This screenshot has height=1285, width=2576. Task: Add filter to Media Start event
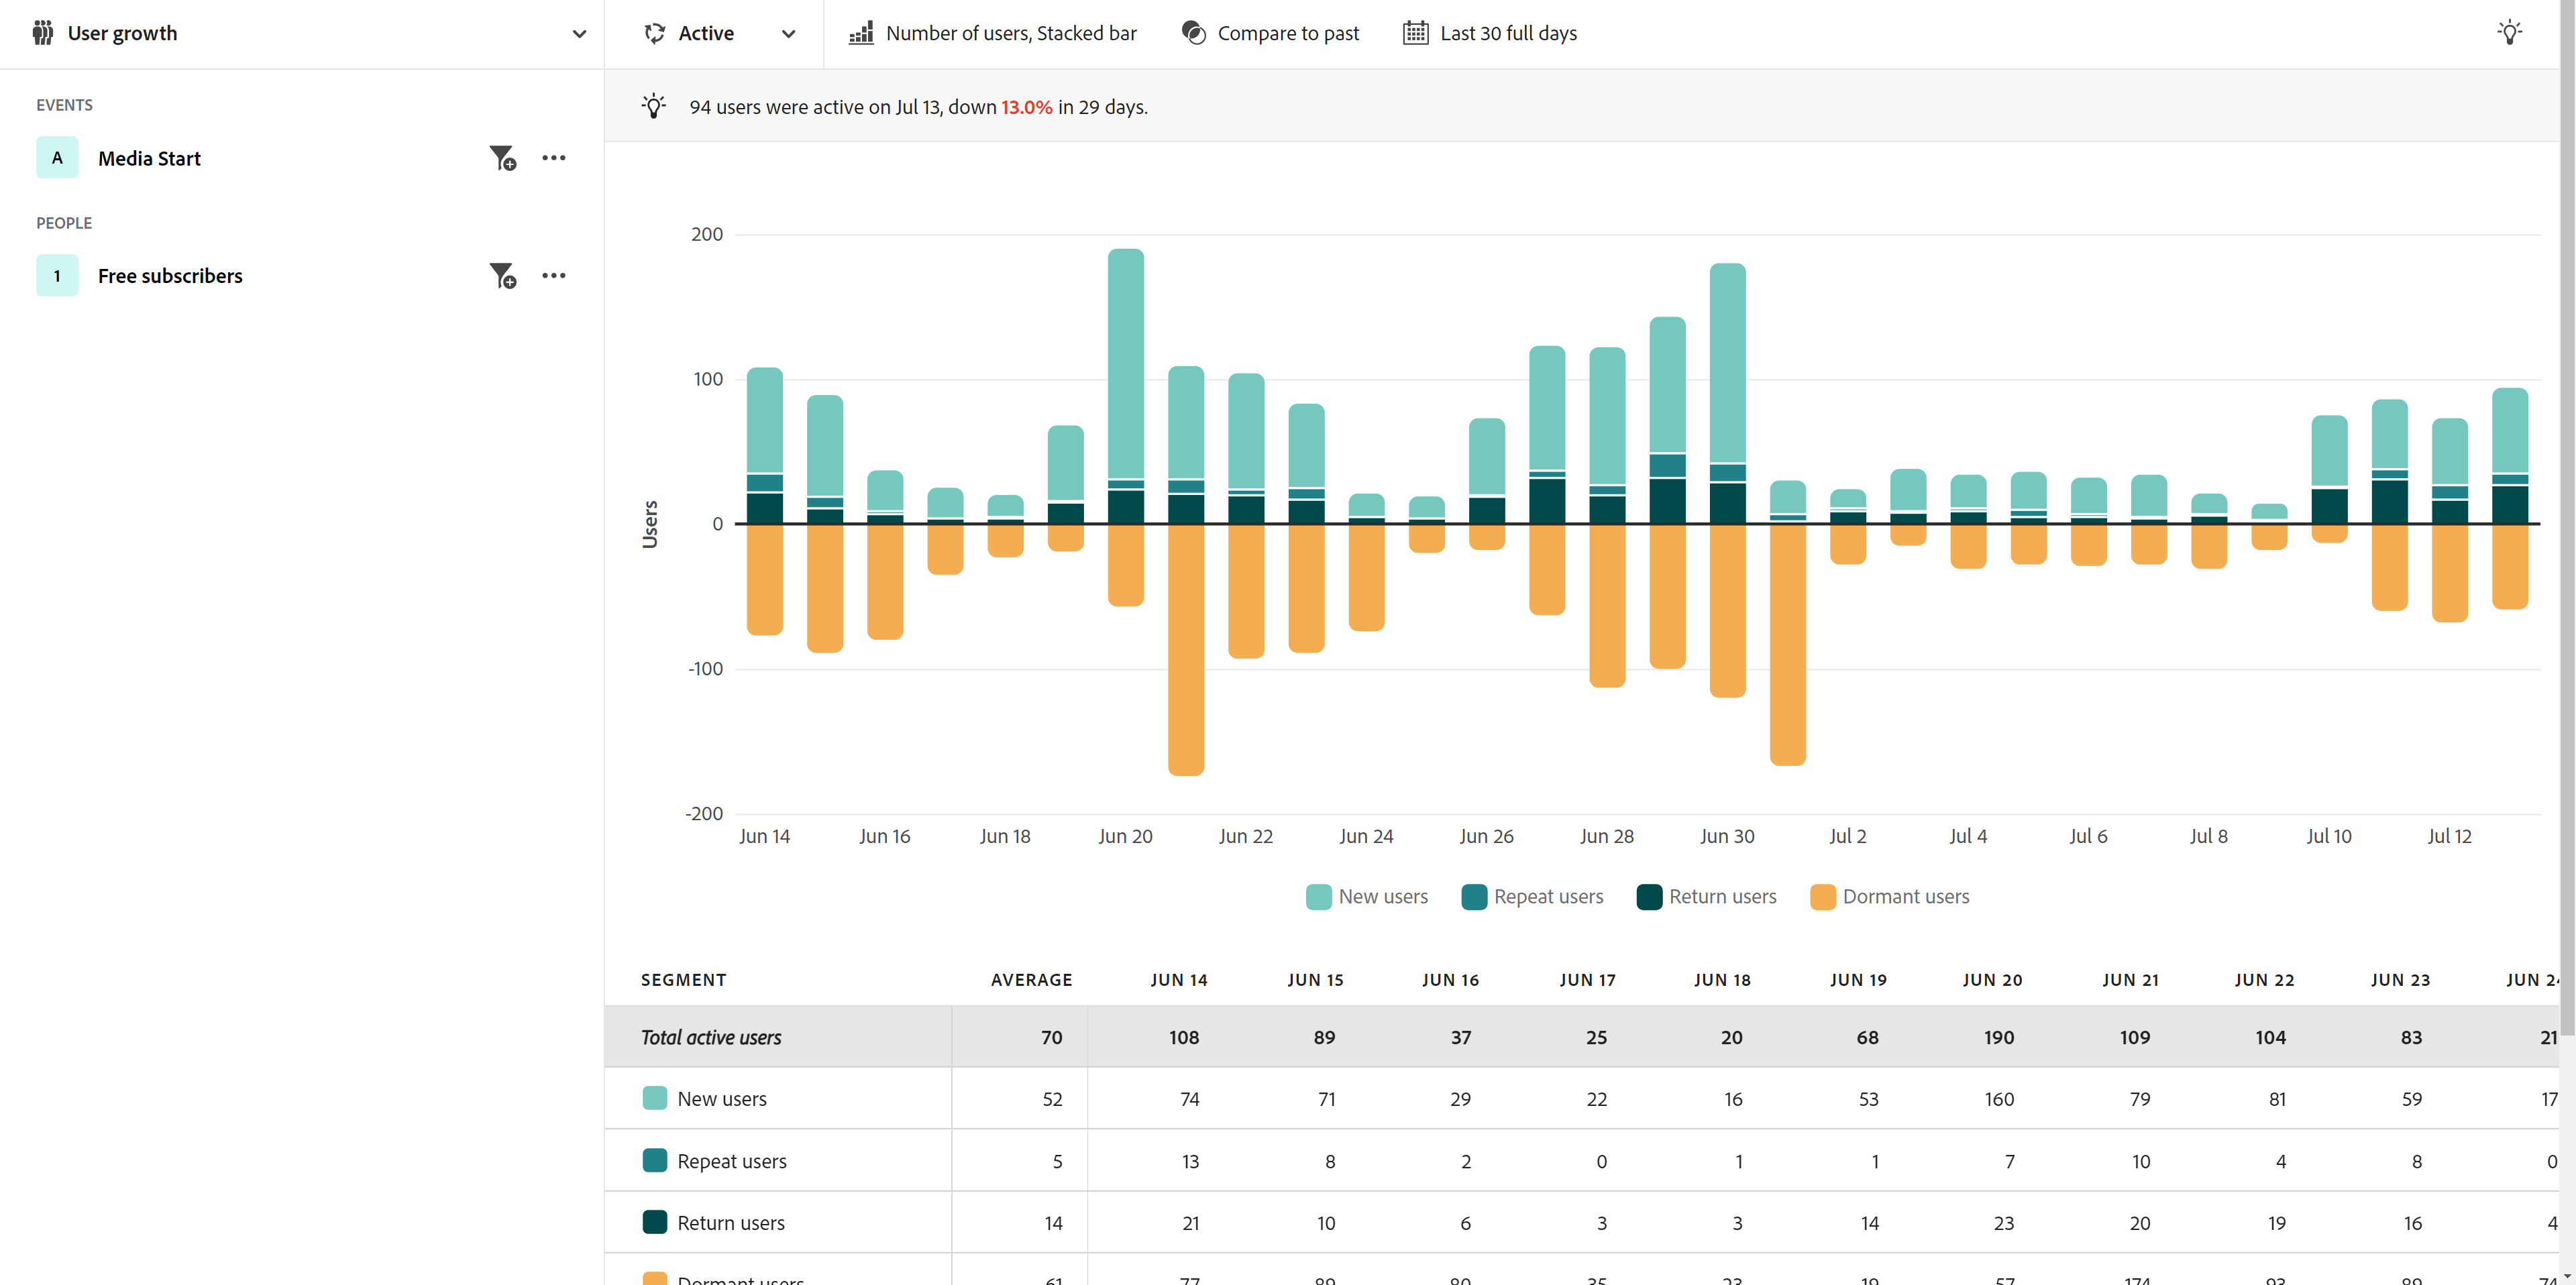click(x=502, y=158)
